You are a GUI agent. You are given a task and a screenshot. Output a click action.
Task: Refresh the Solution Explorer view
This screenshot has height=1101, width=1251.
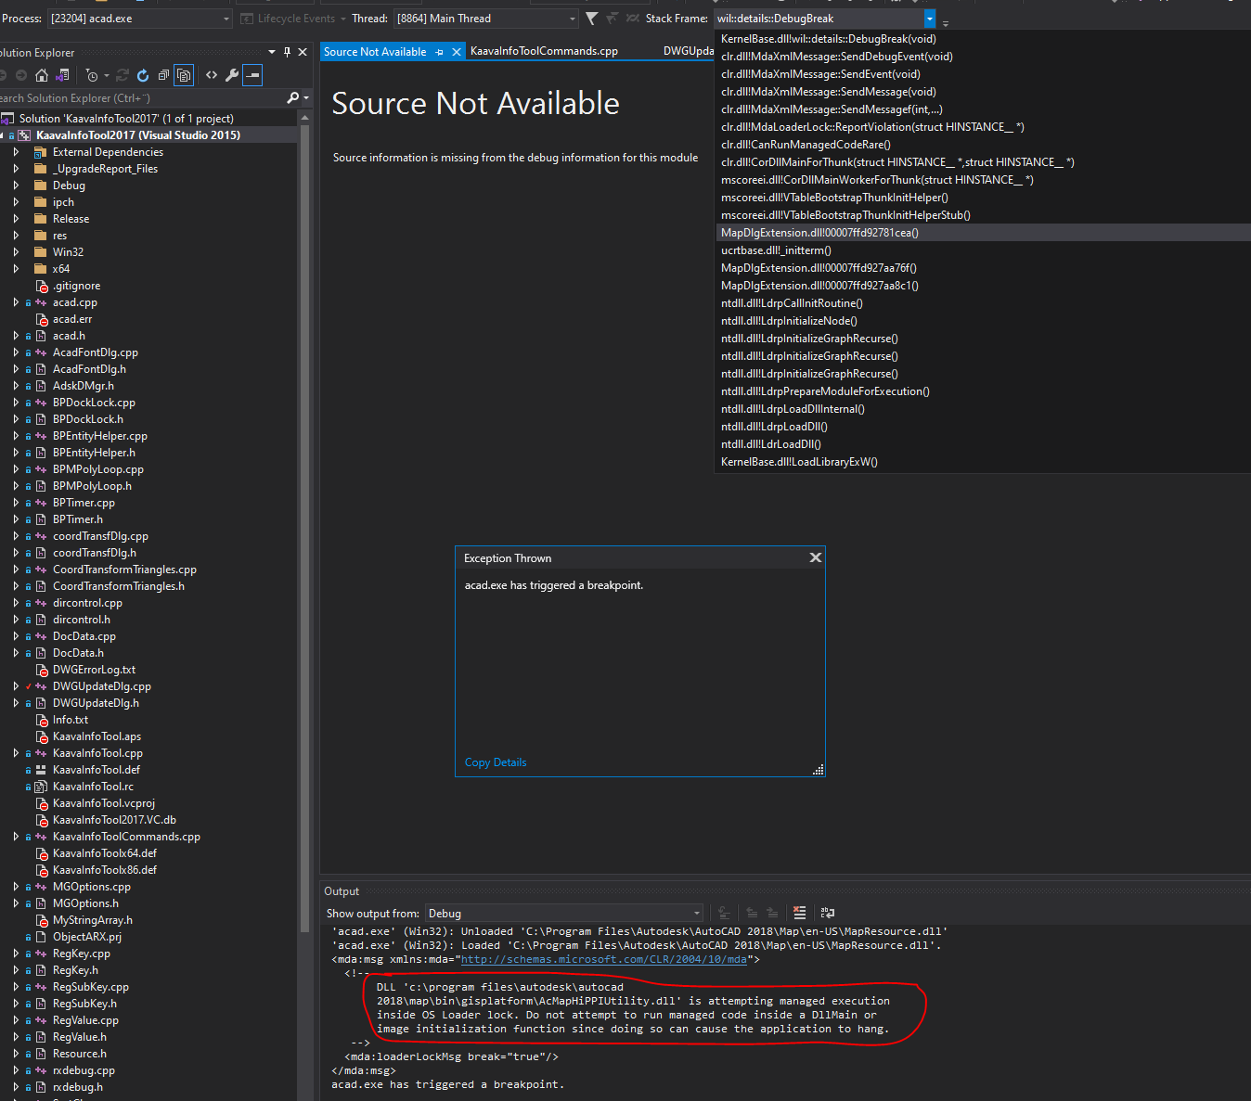[141, 75]
